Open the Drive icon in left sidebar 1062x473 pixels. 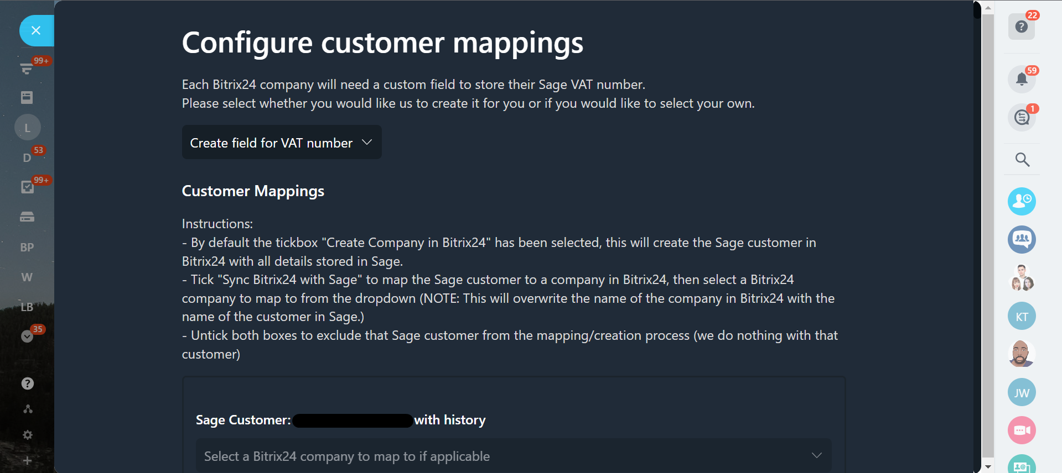[27, 217]
